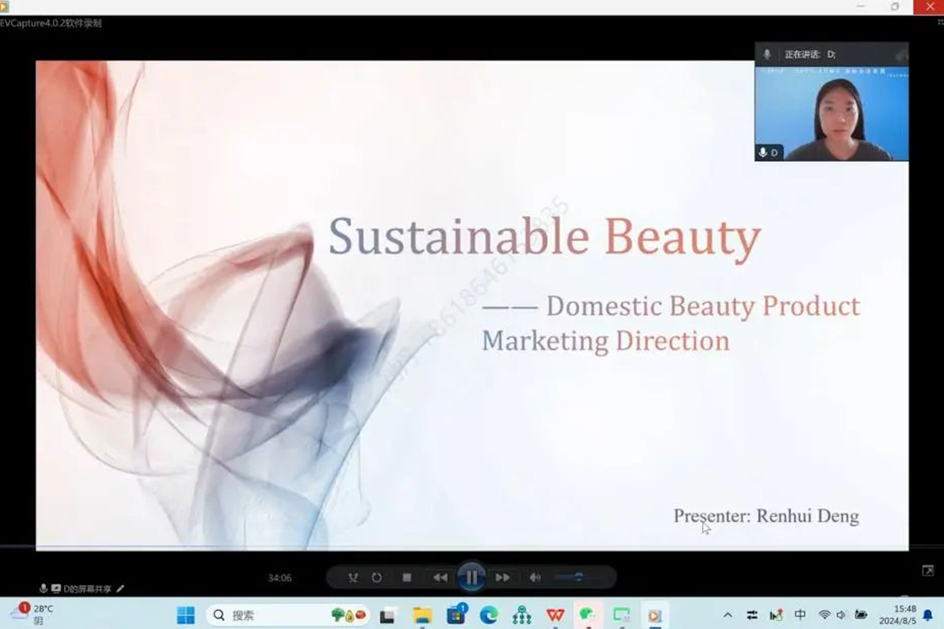Click the presenter's webcam video thumbnail
The image size is (944, 629).
point(831,113)
